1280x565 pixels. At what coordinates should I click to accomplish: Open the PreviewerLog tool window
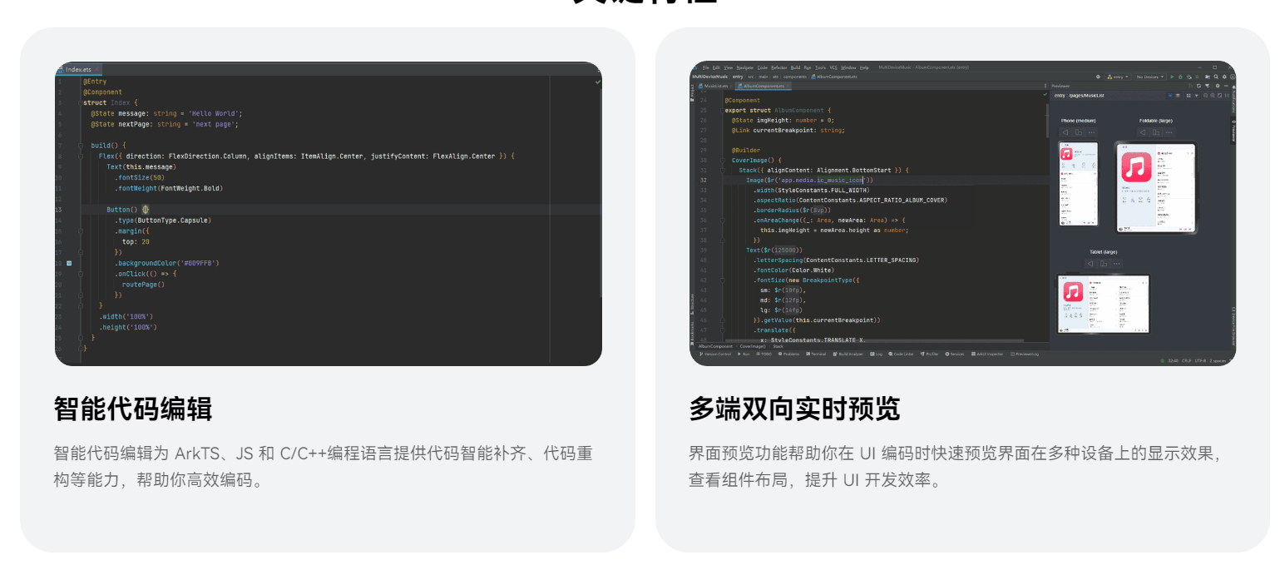click(x=1025, y=354)
